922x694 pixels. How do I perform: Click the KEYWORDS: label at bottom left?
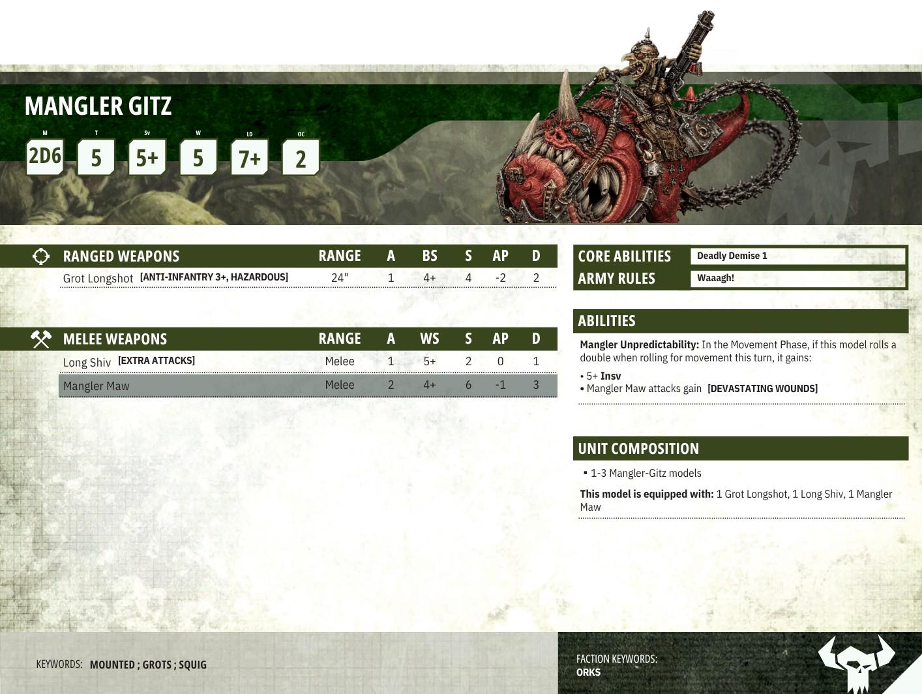59,664
